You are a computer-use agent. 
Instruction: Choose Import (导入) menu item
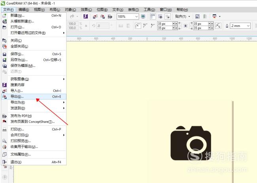(34, 91)
